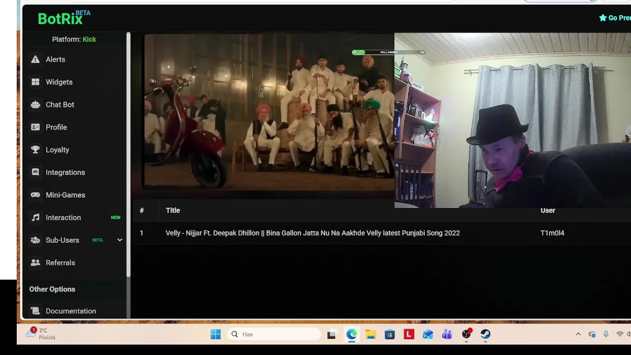Open Outlook from the taskbar
This screenshot has width=631, height=355.
tap(428, 334)
